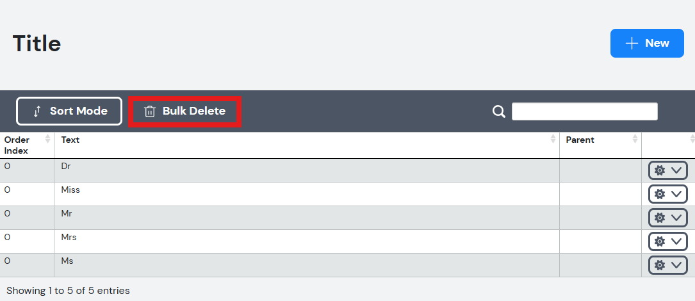Open the action dropdown chevron for Ms row
The height and width of the screenshot is (301, 695).
point(676,265)
